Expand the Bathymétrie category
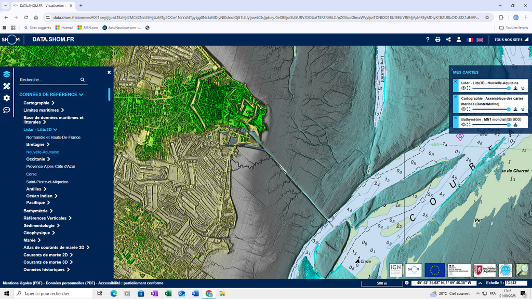Viewport: 532px width, 299px height. [38, 211]
